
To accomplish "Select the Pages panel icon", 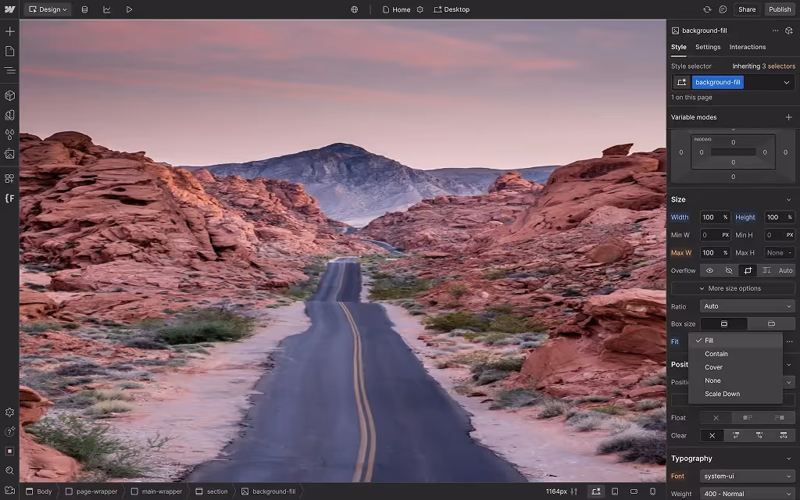I will [9, 51].
